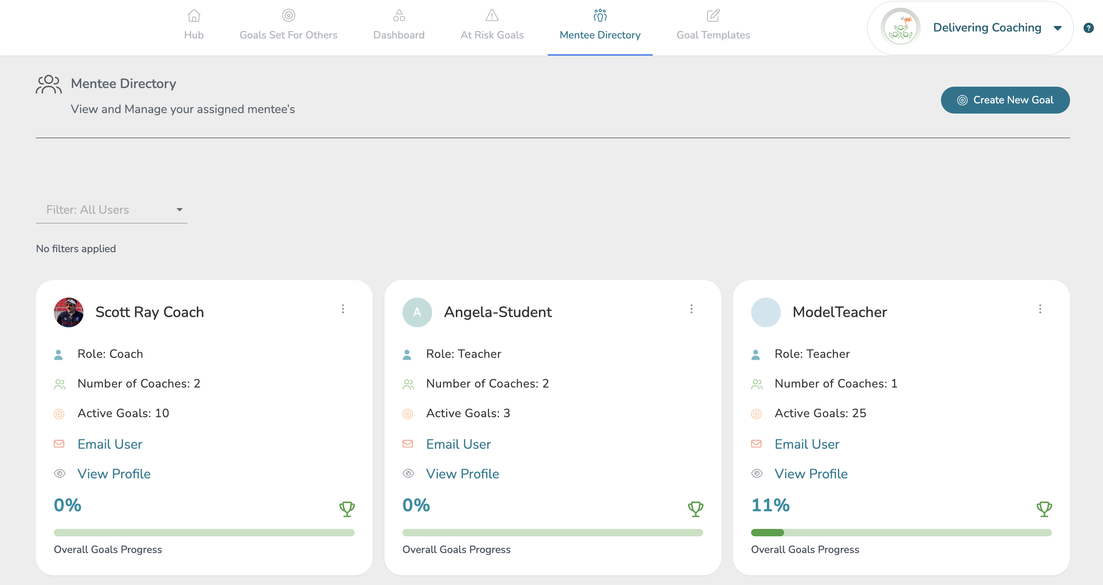Click the Delivering Coaching dropdown arrow
Viewport: 1103px width, 585px height.
pyautogui.click(x=1058, y=28)
